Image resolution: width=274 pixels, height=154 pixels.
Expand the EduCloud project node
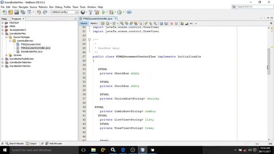[3, 23]
